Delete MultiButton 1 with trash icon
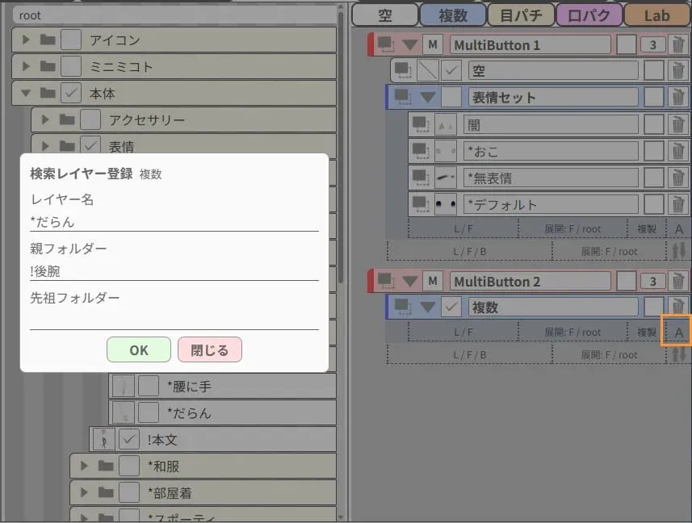 click(678, 44)
